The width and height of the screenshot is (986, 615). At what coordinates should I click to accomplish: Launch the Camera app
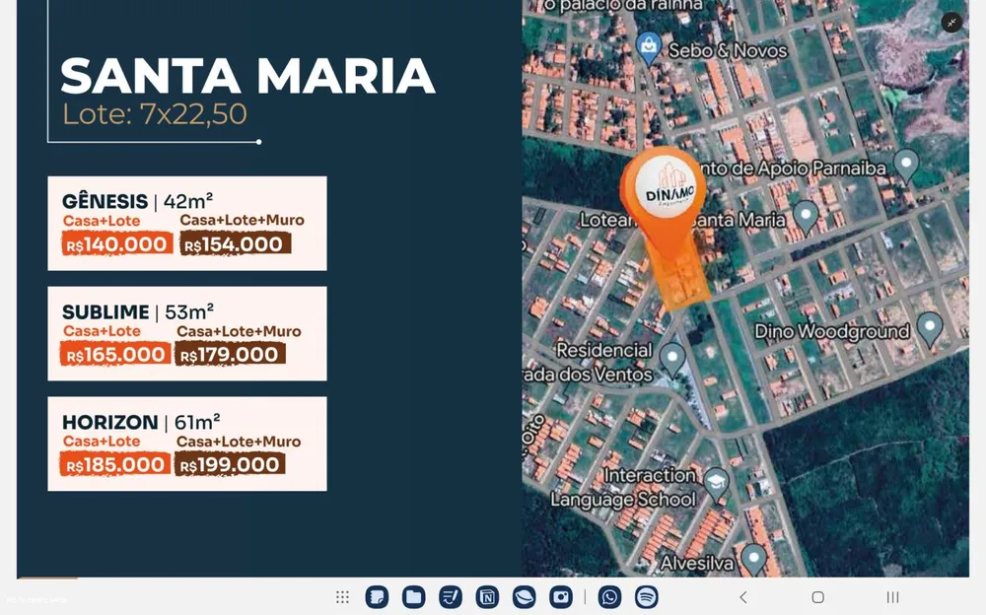(561, 596)
